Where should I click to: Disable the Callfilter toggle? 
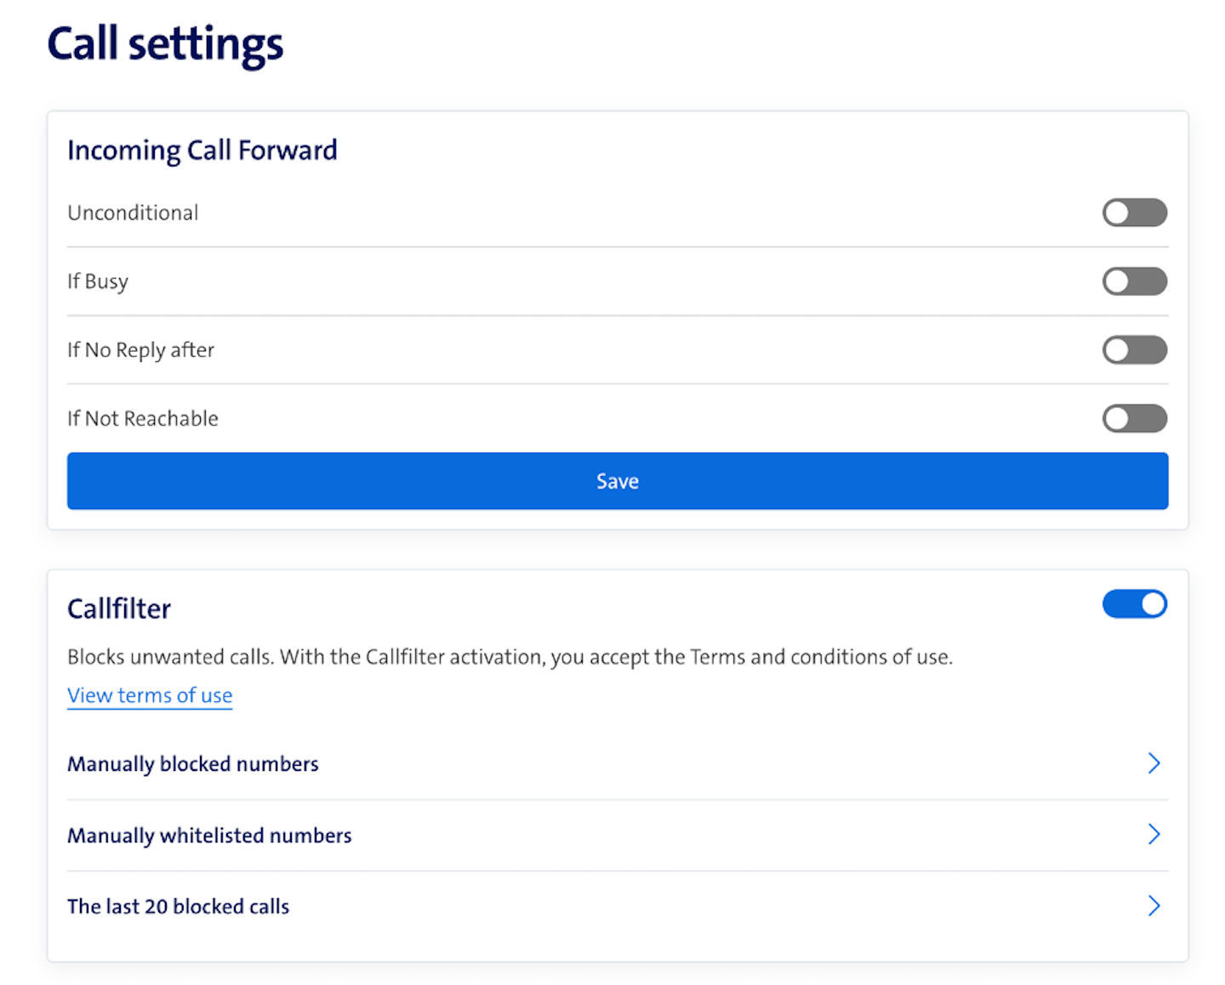point(1134,604)
